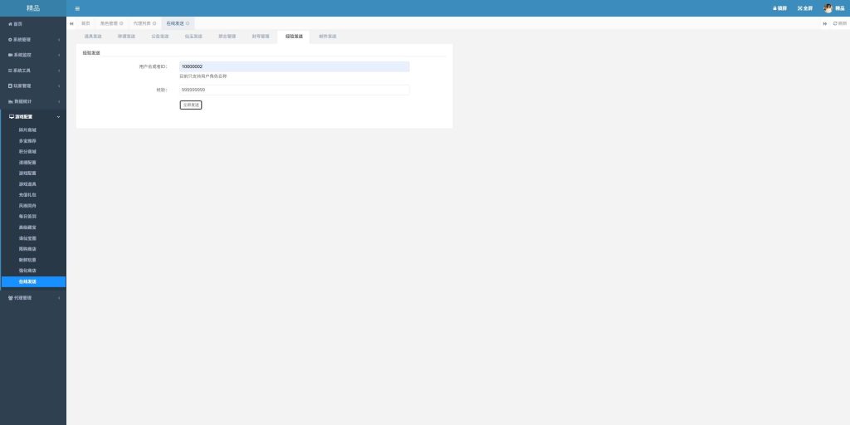Expand the 系统监控 sidebar menu

pyautogui.click(x=33, y=55)
